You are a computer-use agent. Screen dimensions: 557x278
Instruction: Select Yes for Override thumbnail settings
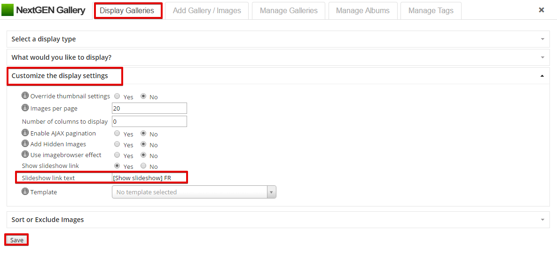pyautogui.click(x=117, y=96)
